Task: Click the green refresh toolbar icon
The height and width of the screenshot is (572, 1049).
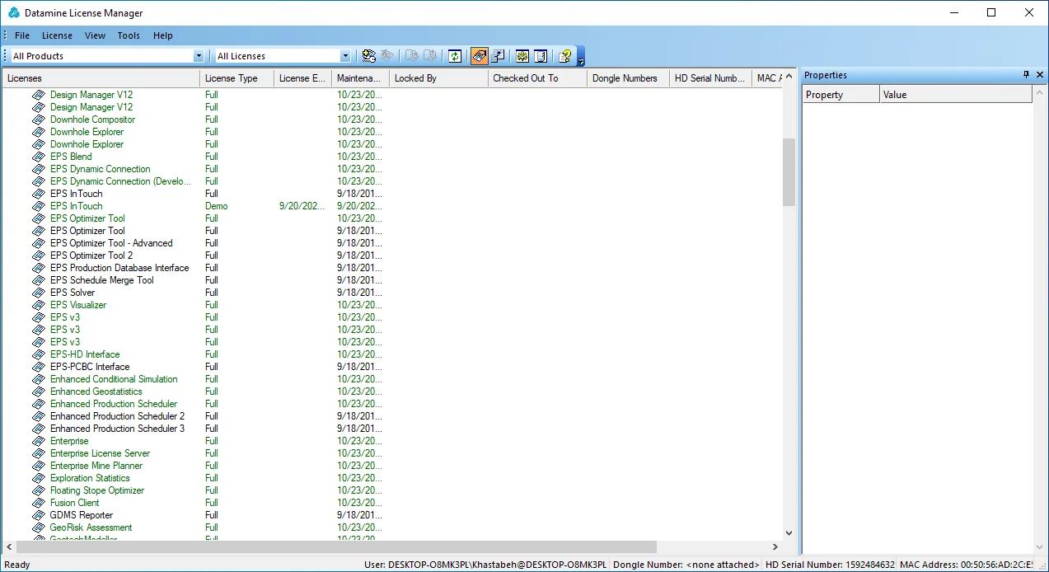Action: 455,56
